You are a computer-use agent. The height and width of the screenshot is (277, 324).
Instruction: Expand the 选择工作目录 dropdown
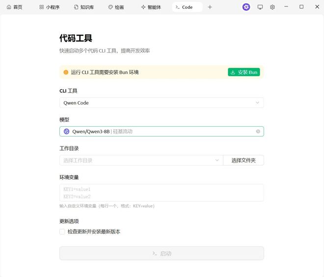pyautogui.click(x=141, y=160)
